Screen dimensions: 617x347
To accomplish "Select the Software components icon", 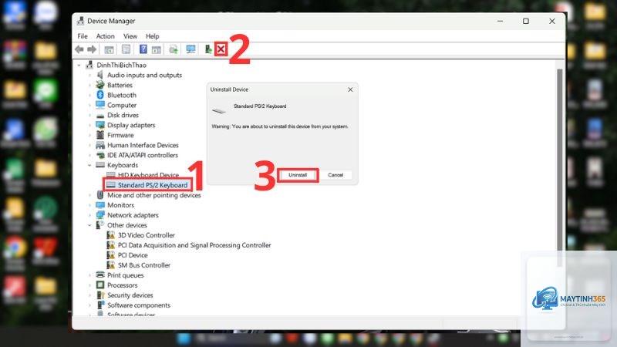I will [x=100, y=305].
